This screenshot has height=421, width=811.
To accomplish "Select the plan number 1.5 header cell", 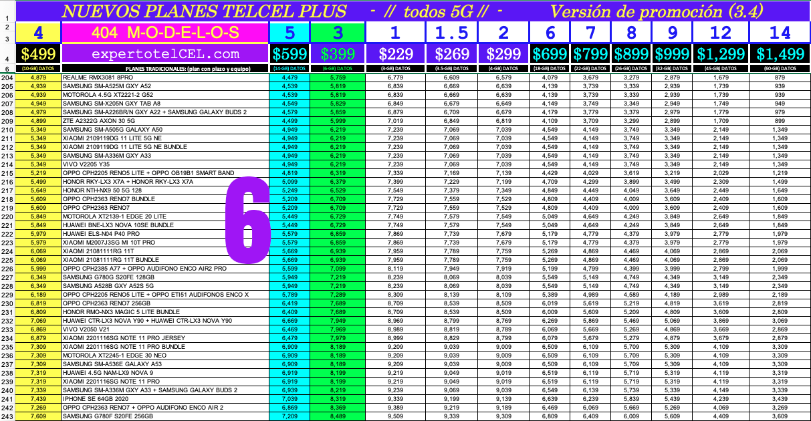I will click(452, 33).
